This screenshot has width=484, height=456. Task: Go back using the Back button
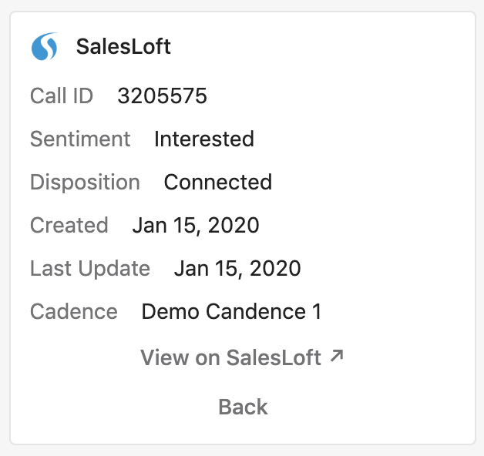(x=243, y=407)
